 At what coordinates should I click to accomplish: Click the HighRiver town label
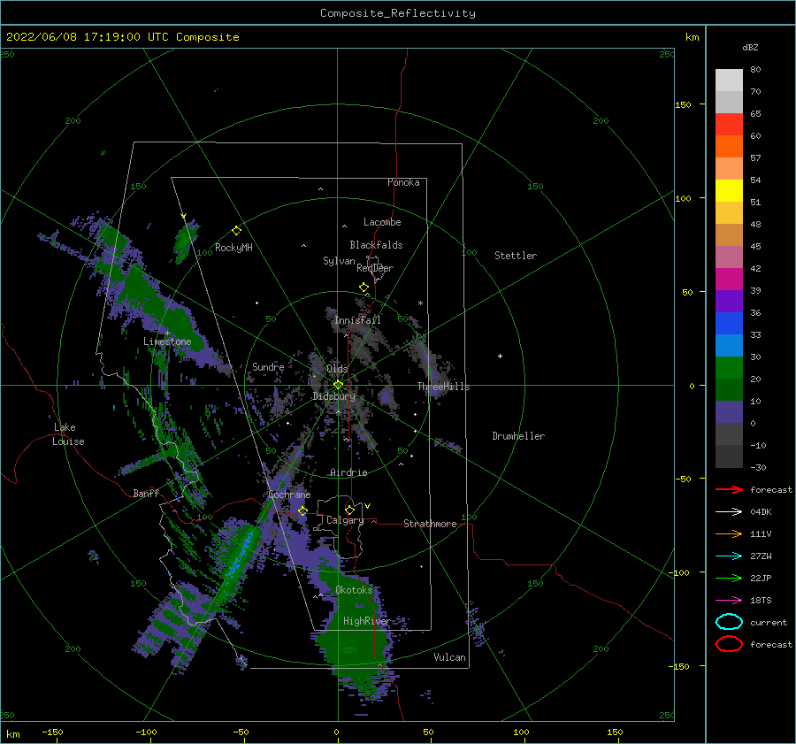click(x=366, y=621)
